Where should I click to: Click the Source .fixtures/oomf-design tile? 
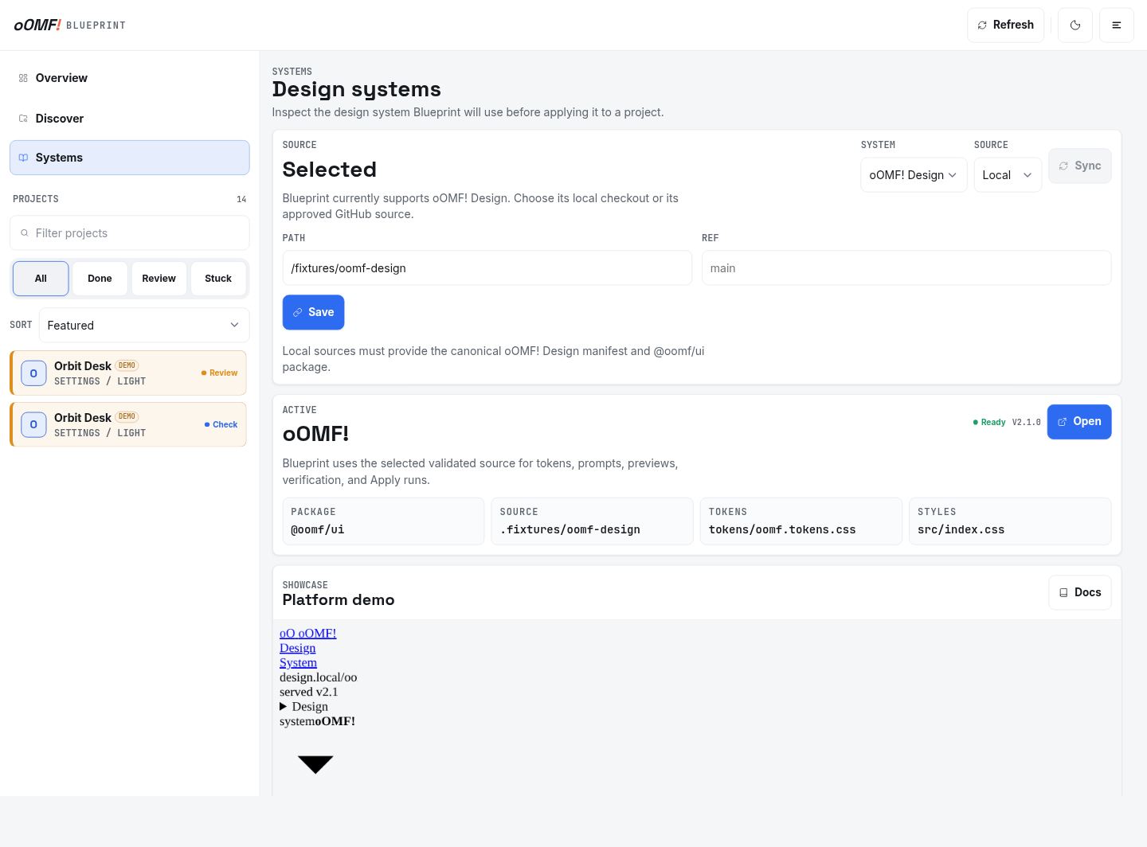[592, 521]
